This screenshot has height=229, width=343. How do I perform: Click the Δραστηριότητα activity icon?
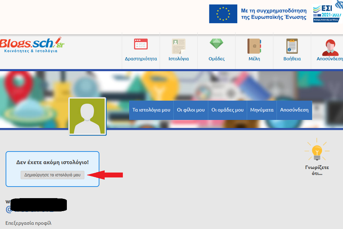[x=141, y=45]
